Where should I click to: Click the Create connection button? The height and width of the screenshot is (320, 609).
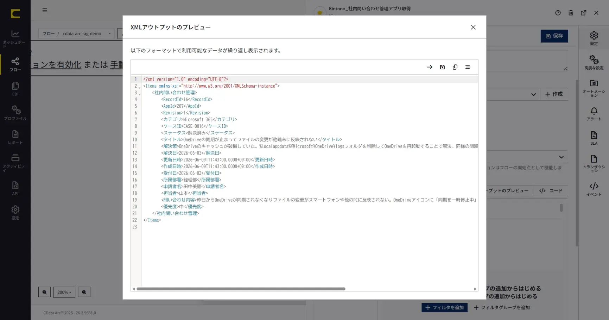click(554, 94)
